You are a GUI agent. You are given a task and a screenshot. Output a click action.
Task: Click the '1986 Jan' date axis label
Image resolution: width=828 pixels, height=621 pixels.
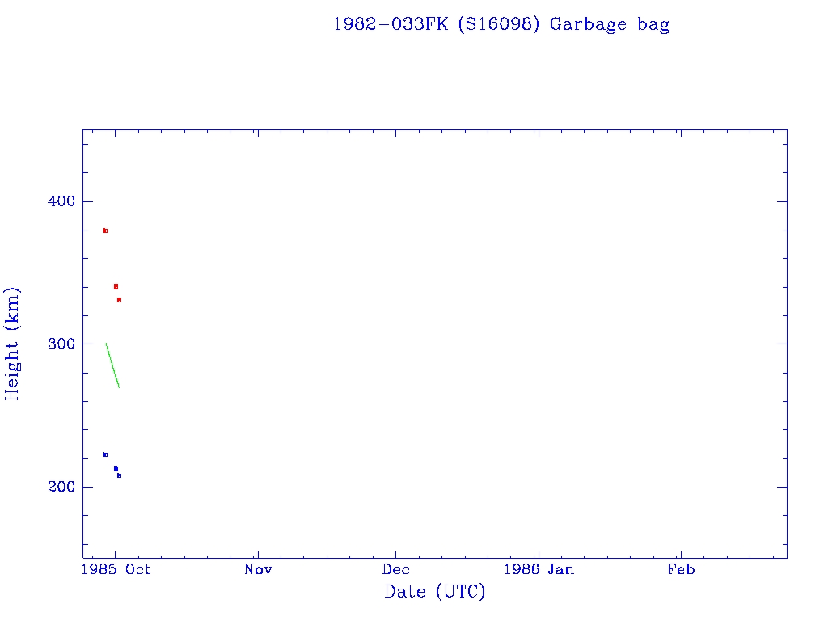pos(539,570)
